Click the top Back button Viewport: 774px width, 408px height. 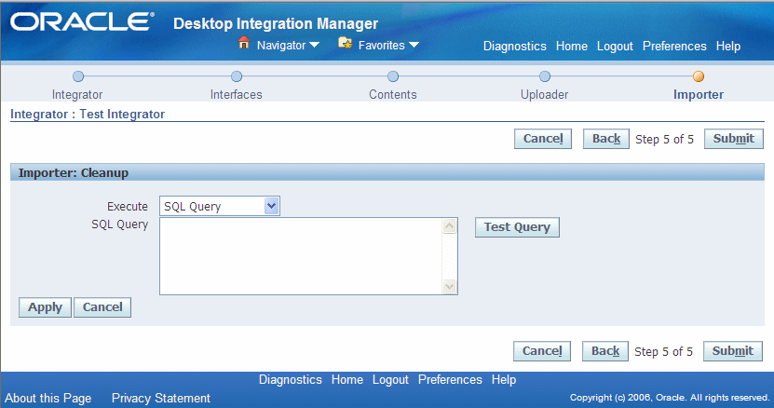(606, 139)
